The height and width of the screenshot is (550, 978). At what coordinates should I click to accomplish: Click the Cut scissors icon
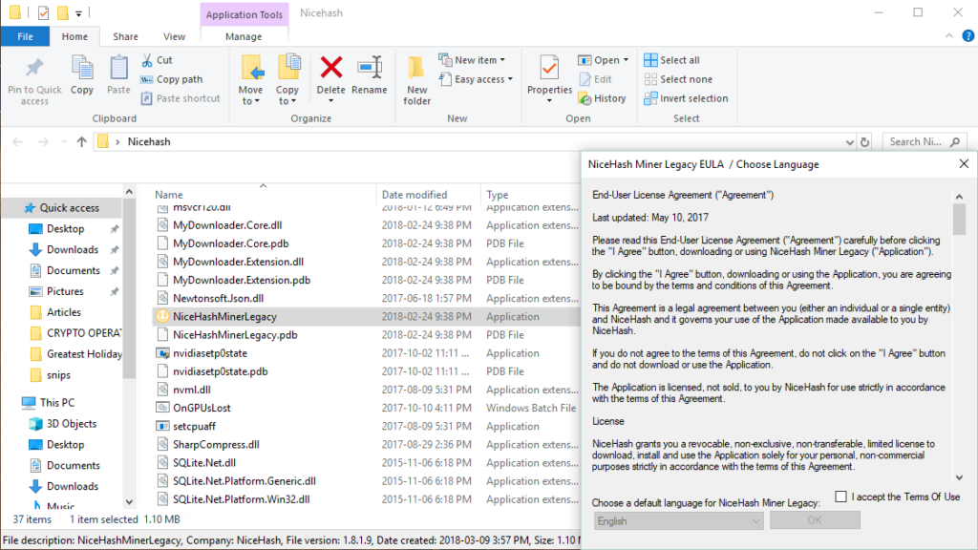click(147, 60)
